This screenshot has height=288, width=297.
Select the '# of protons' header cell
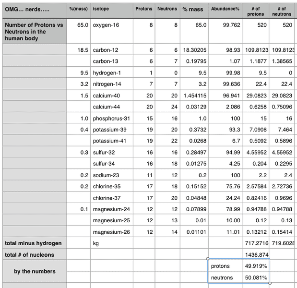[255, 11]
